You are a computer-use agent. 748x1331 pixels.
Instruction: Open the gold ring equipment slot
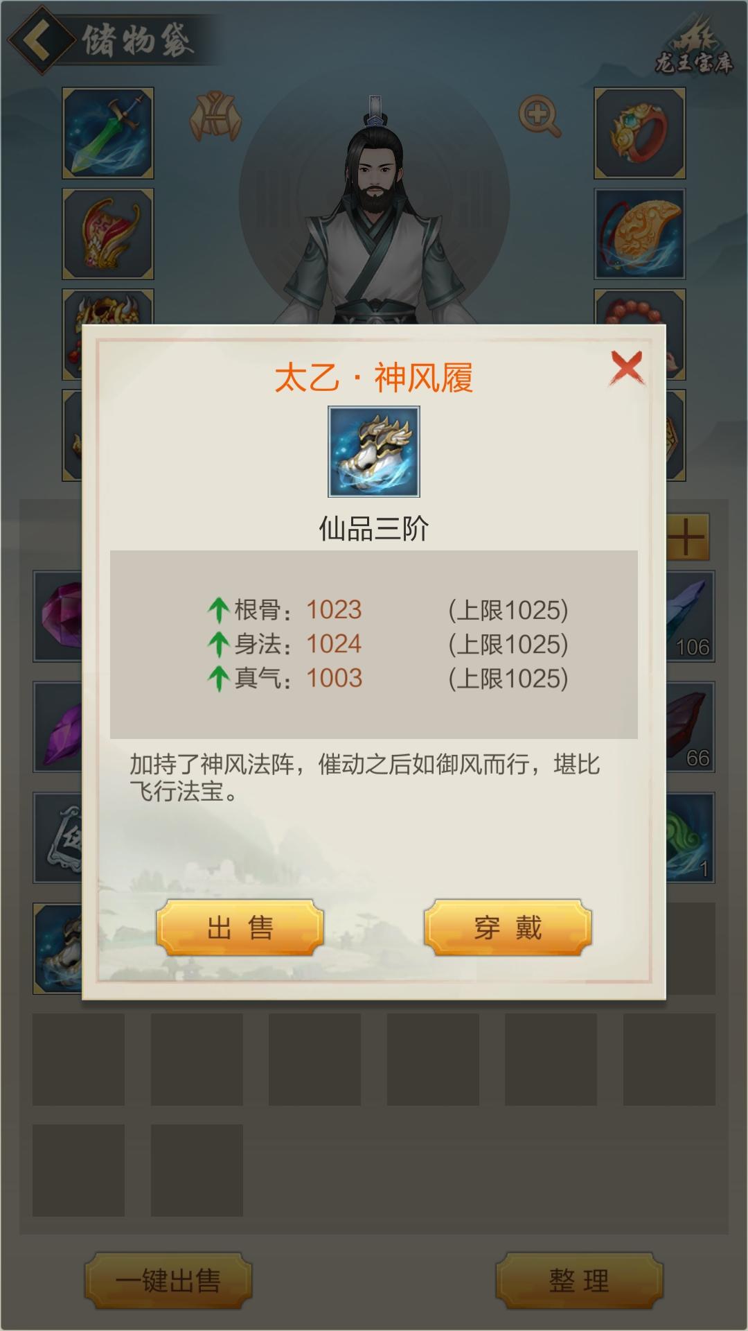[639, 133]
